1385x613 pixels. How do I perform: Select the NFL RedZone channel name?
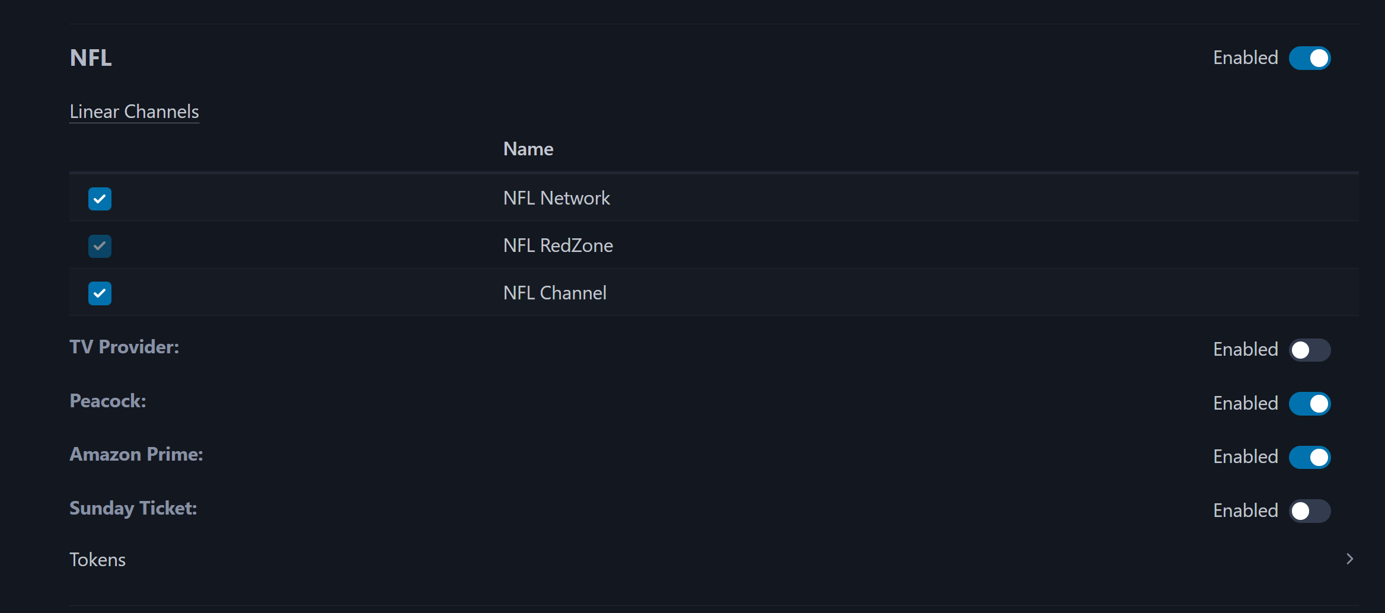pos(557,245)
